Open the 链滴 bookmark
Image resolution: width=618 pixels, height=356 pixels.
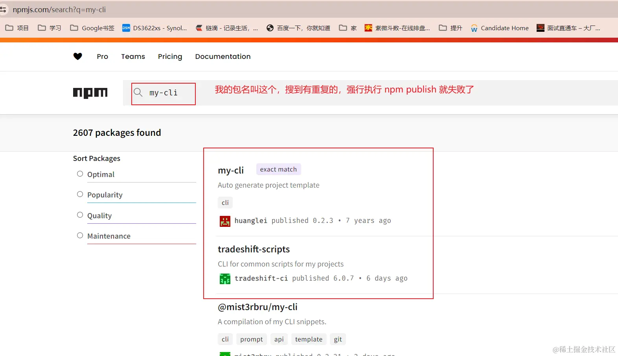click(x=226, y=28)
